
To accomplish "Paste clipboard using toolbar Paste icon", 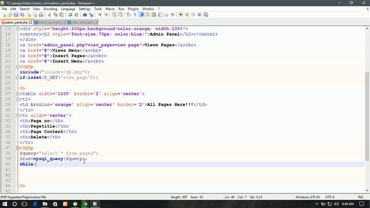I will point(62,15).
